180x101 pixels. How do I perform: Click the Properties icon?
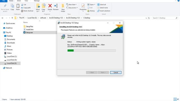83,6
